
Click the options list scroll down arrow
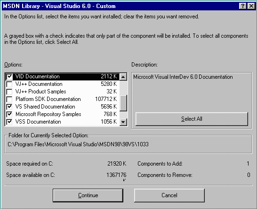(123, 122)
